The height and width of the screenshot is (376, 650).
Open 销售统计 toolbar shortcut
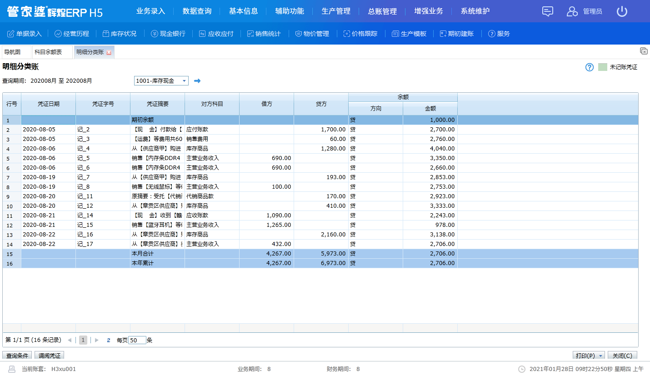click(x=264, y=34)
